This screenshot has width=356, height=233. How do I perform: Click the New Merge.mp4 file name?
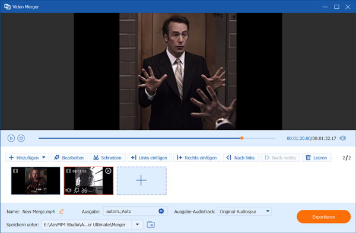[39, 212]
